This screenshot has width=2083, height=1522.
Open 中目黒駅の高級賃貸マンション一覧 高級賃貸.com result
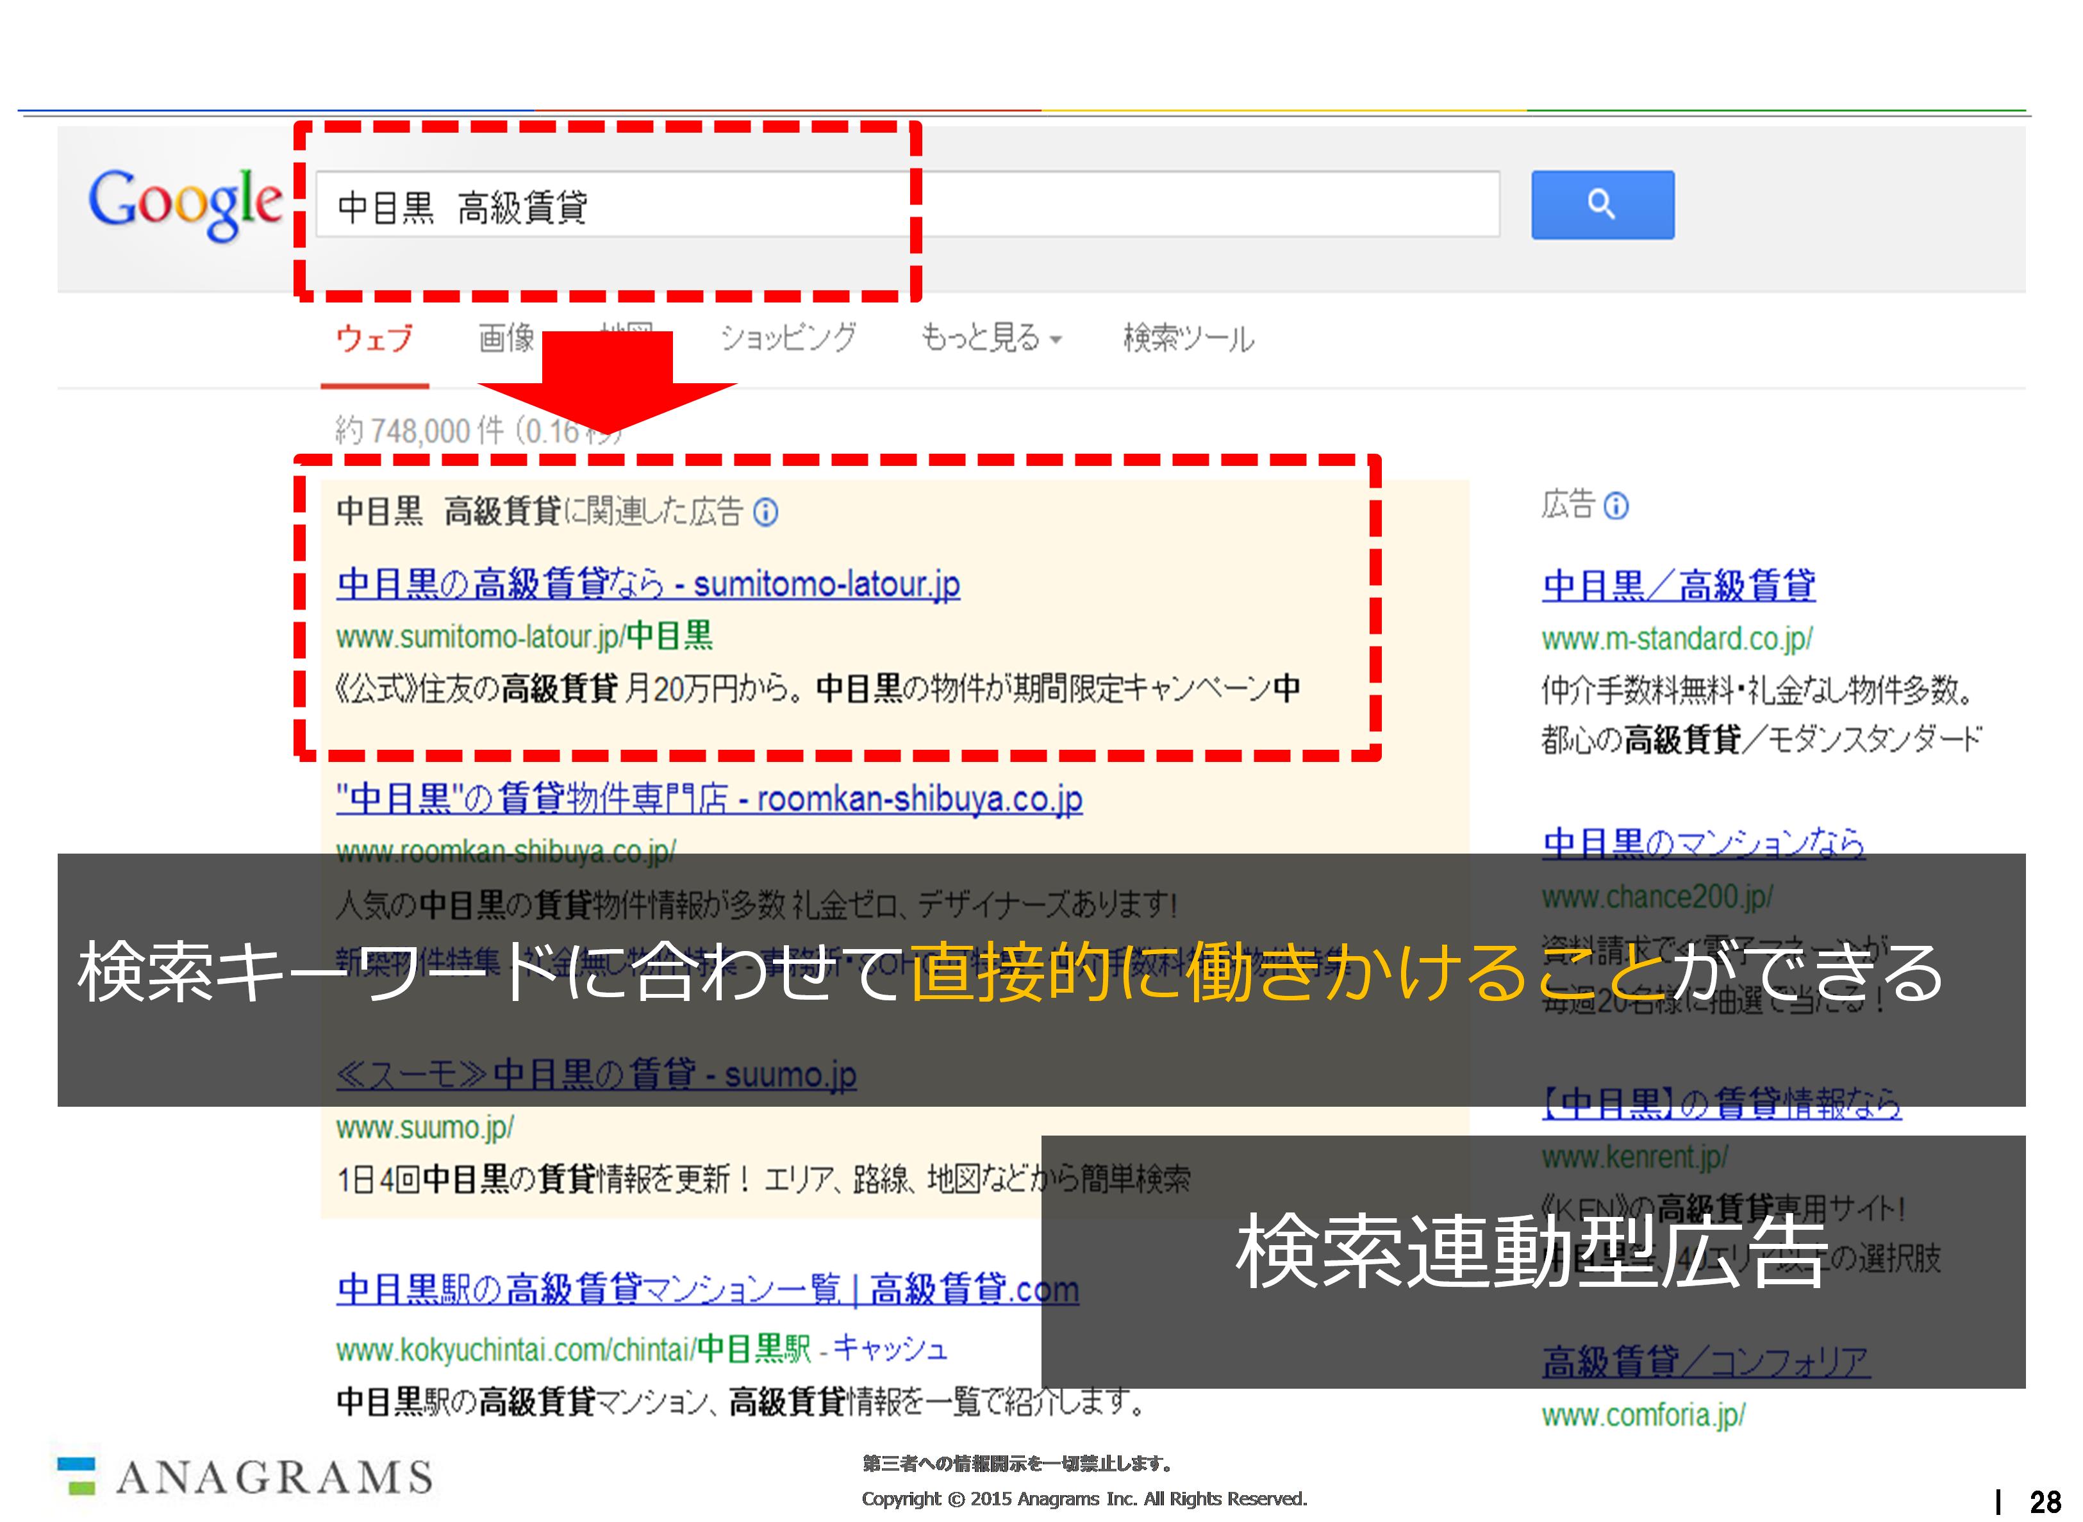tap(708, 1290)
